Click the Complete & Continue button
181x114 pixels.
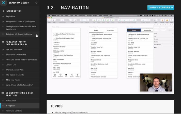tap(161, 8)
